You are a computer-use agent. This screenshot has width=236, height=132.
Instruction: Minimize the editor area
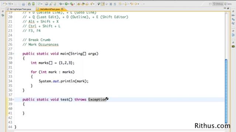tap(225, 8)
